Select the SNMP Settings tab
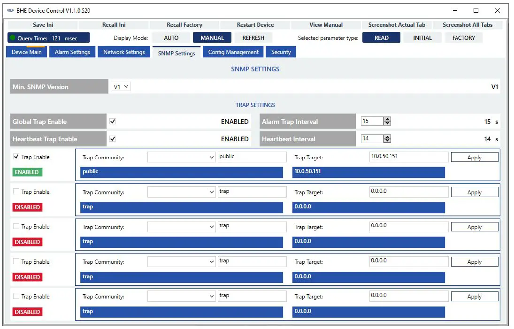Screen dimensions: 514x329 coord(176,53)
